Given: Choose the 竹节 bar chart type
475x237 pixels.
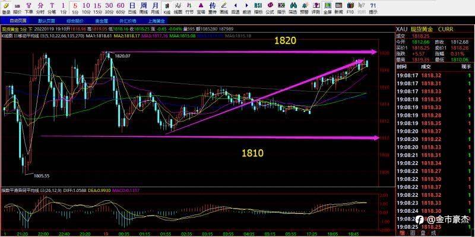Looking at the screenshot, I should point(189,8).
